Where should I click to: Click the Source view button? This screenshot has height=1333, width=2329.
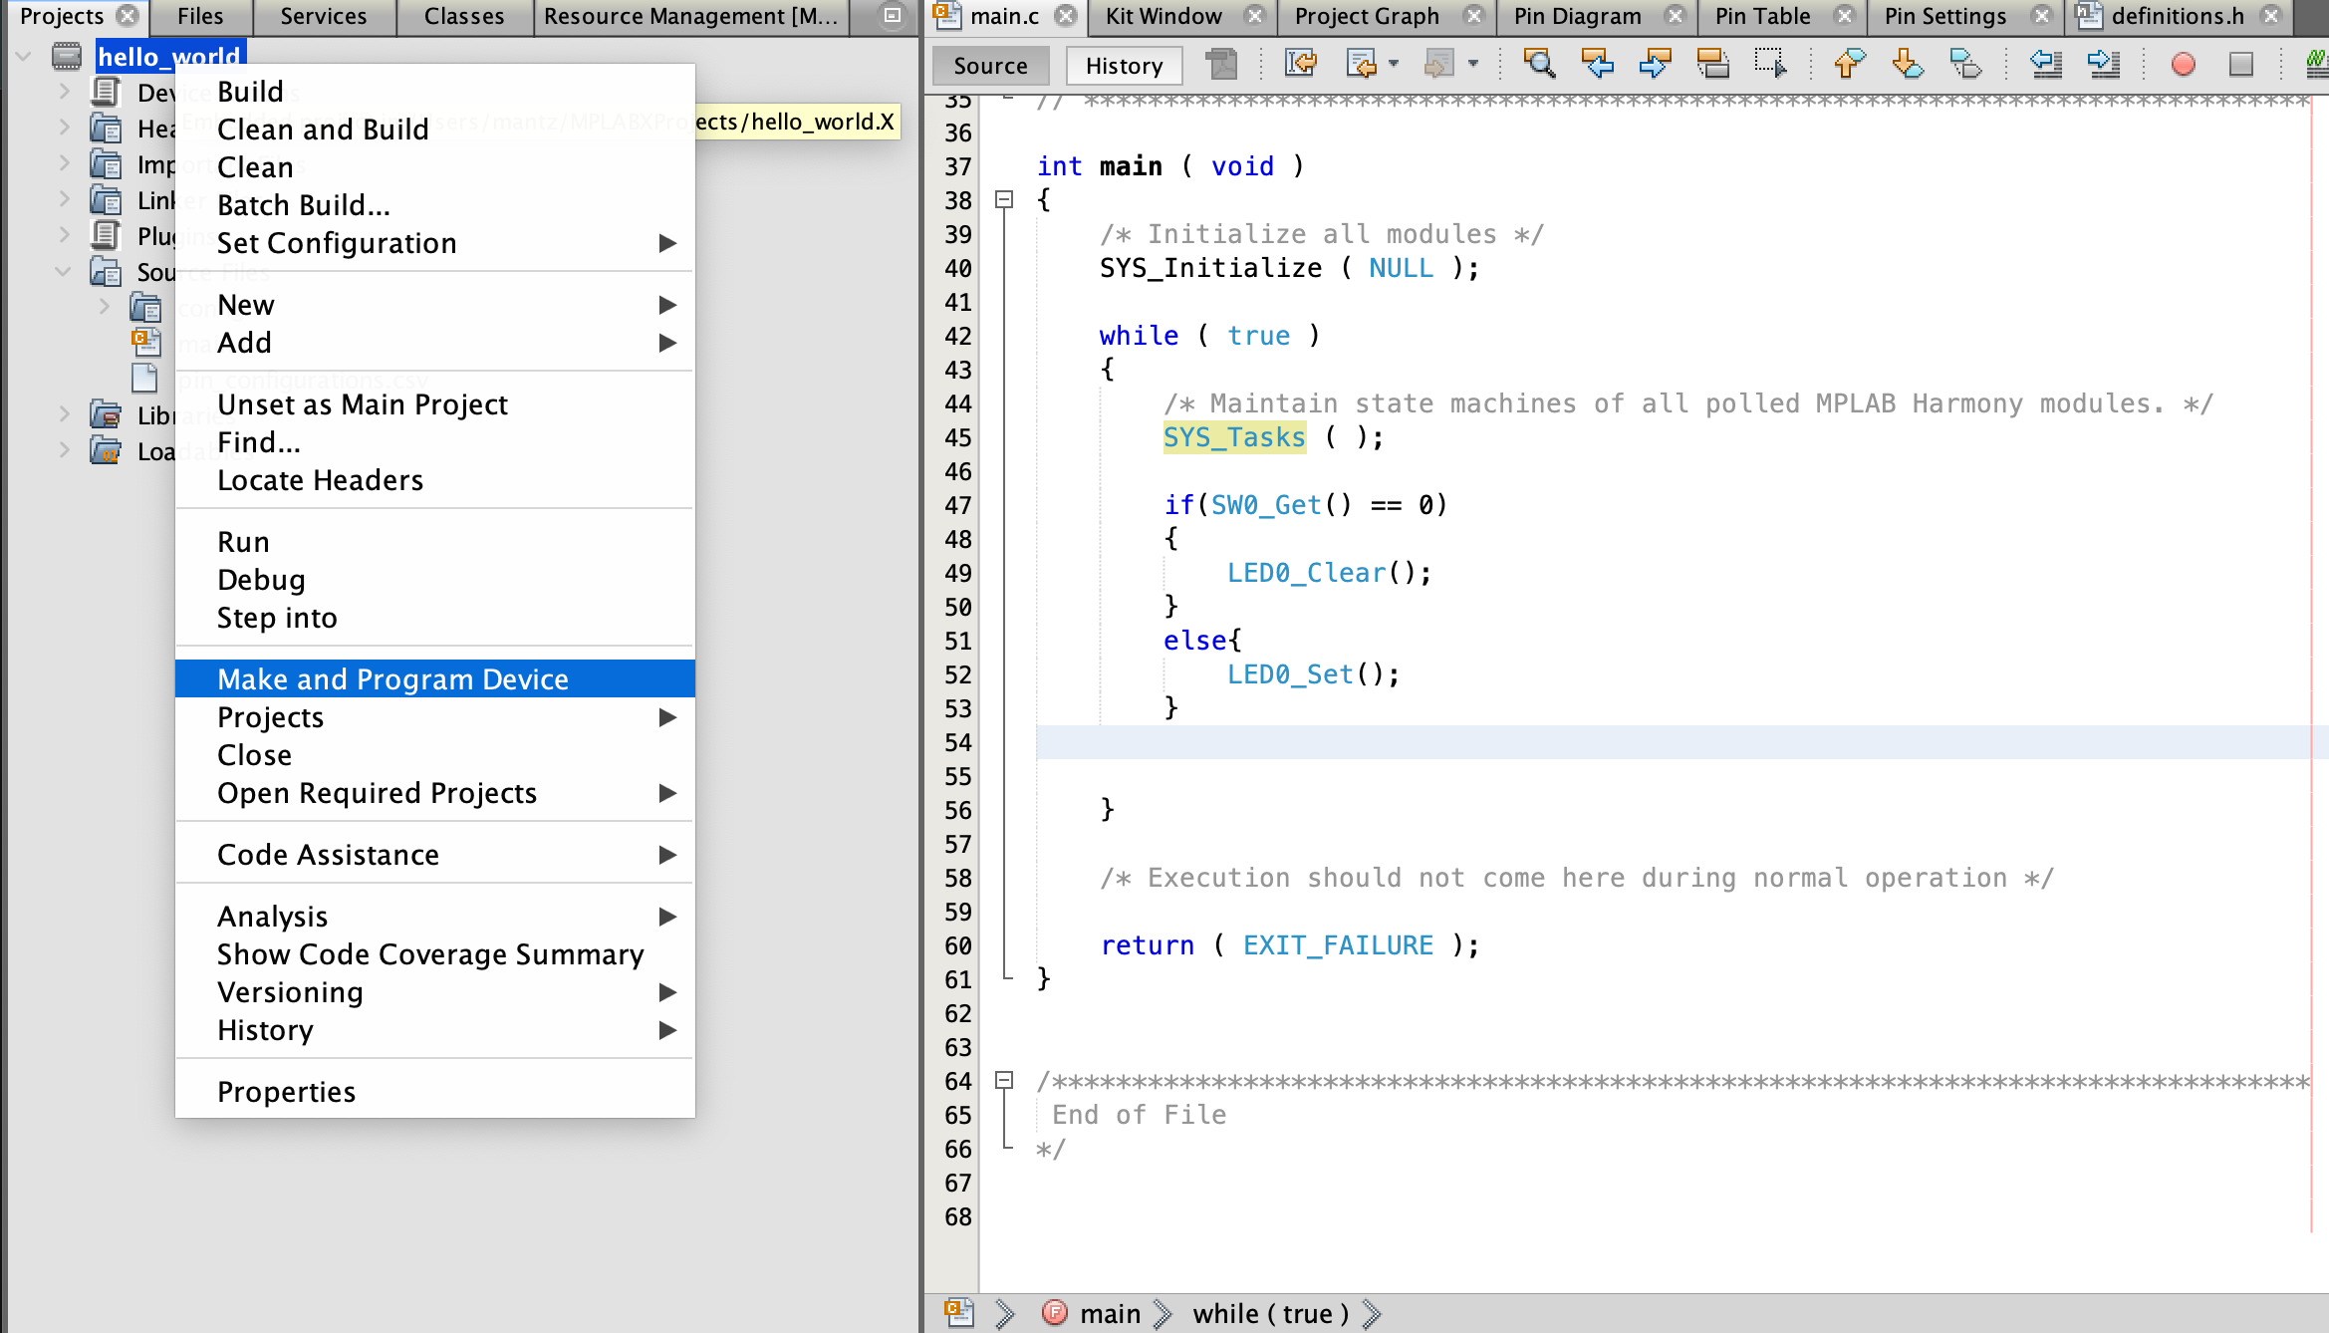(989, 66)
